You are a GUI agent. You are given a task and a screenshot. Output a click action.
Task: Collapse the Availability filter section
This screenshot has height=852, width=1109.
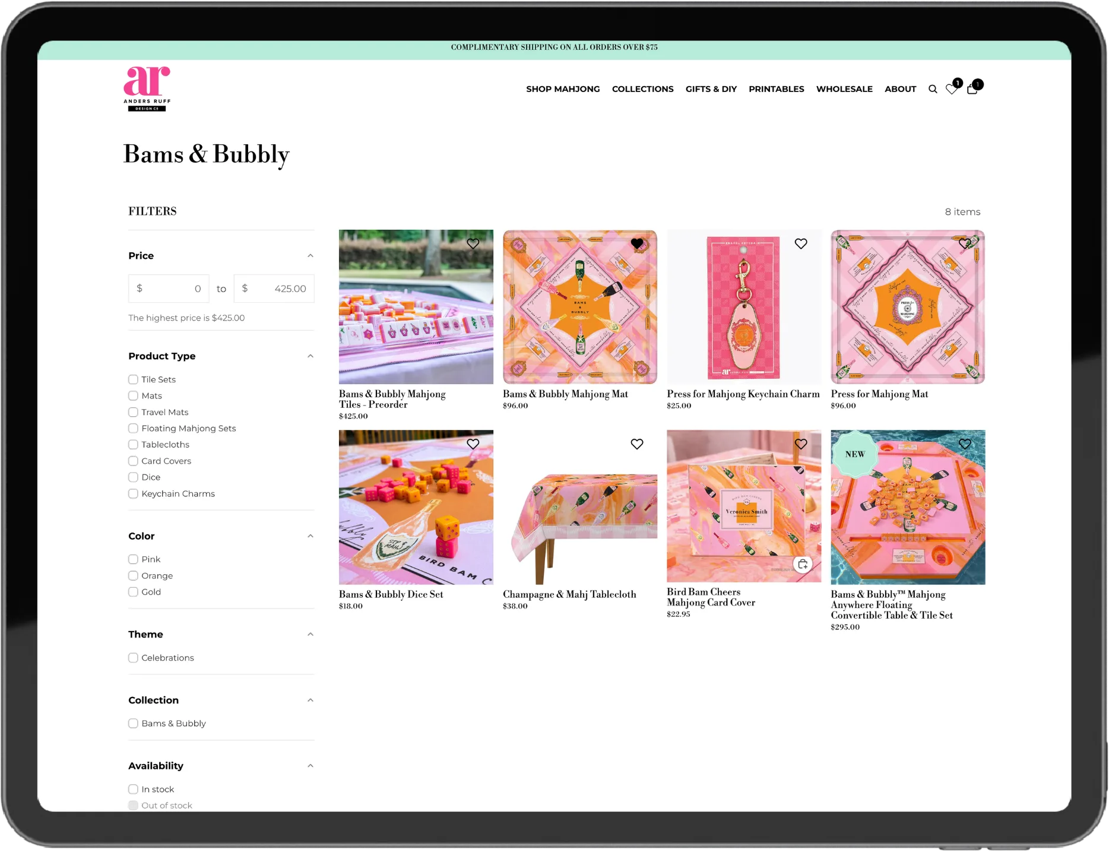click(x=310, y=766)
